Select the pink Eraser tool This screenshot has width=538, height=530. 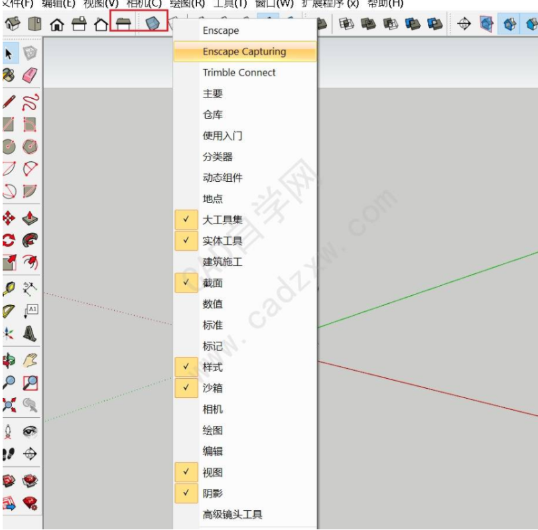click(30, 75)
